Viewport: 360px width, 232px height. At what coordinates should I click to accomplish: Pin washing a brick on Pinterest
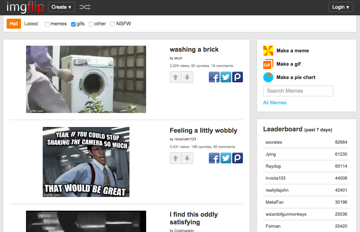tap(238, 77)
